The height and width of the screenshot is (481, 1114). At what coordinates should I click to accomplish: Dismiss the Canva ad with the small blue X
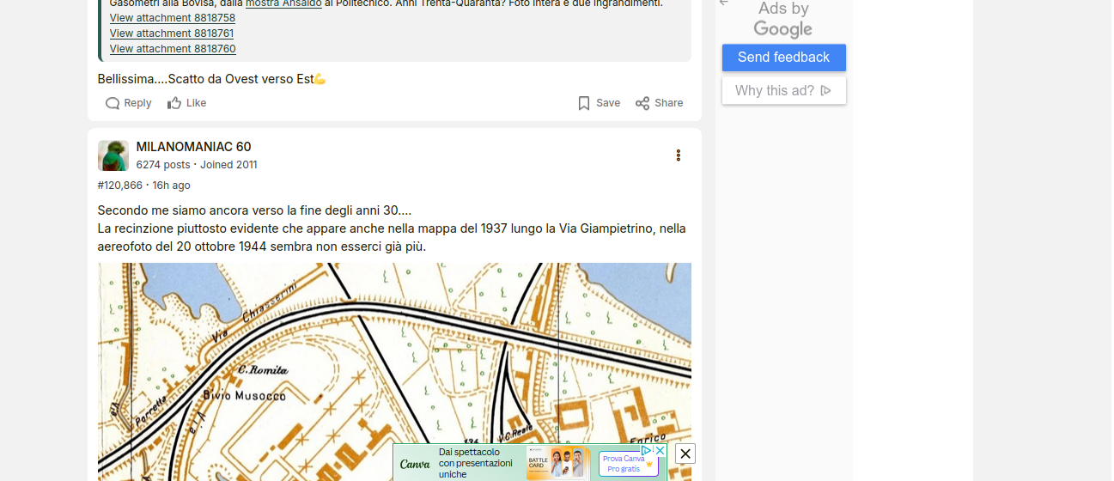(x=660, y=450)
